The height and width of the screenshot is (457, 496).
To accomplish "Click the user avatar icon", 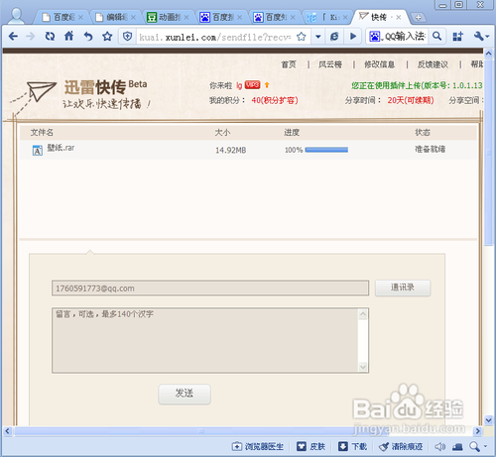I will [x=16, y=16].
